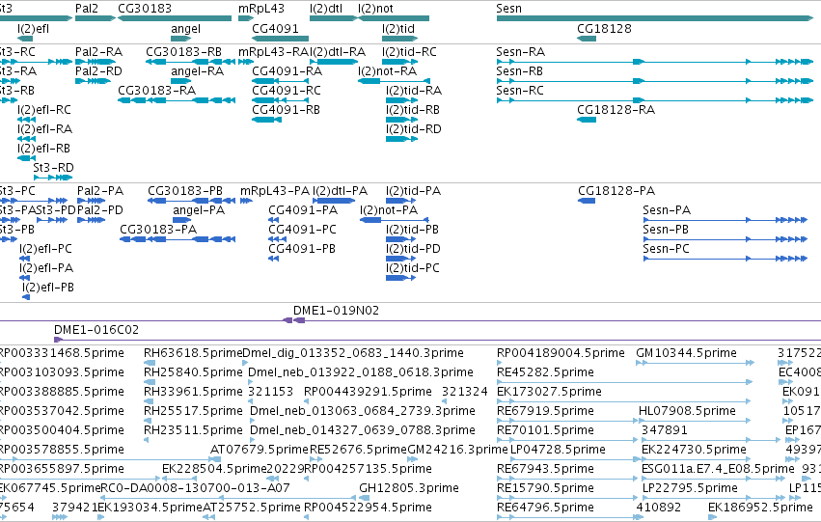The width and height of the screenshot is (821, 522).
Task: Click protein l(2)not-PA
Action: click(x=395, y=220)
